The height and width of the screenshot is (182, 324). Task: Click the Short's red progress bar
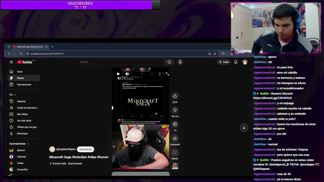click(x=140, y=169)
